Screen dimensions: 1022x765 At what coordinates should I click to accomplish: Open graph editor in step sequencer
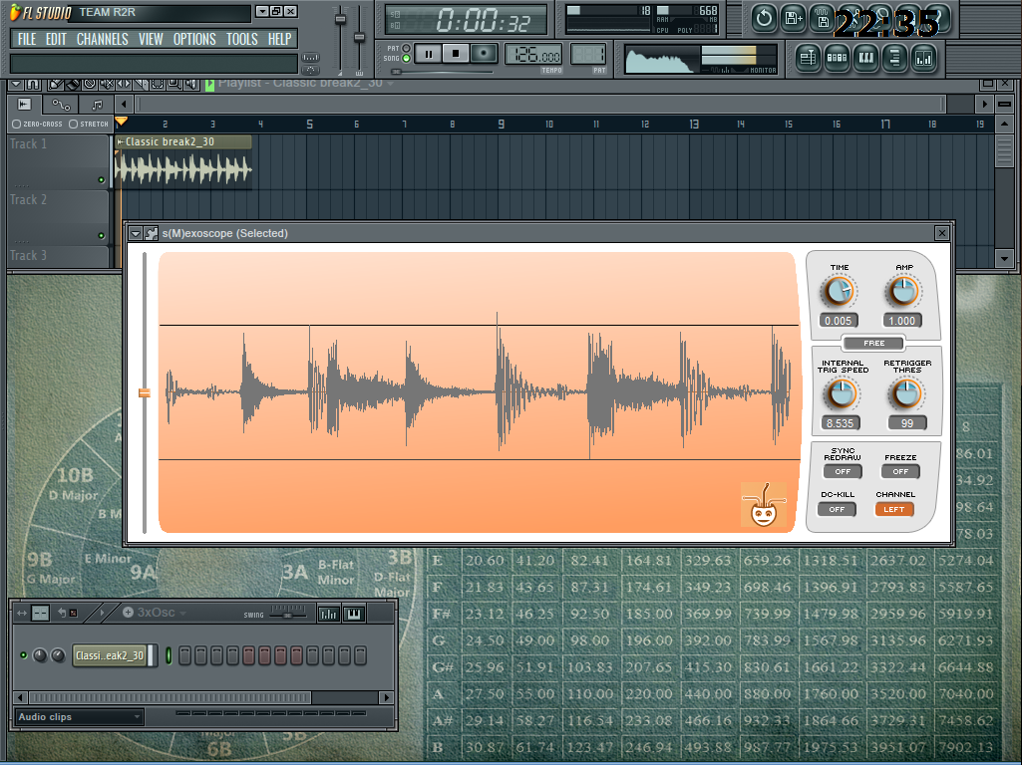pos(328,614)
